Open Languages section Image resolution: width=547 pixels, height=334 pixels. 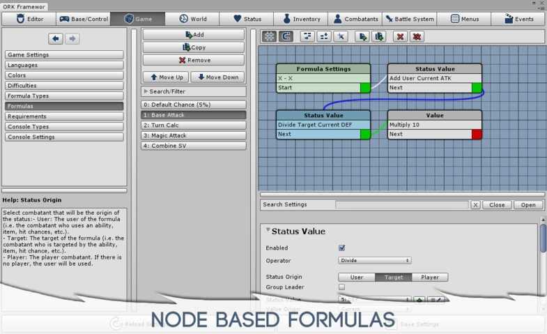tap(64, 65)
